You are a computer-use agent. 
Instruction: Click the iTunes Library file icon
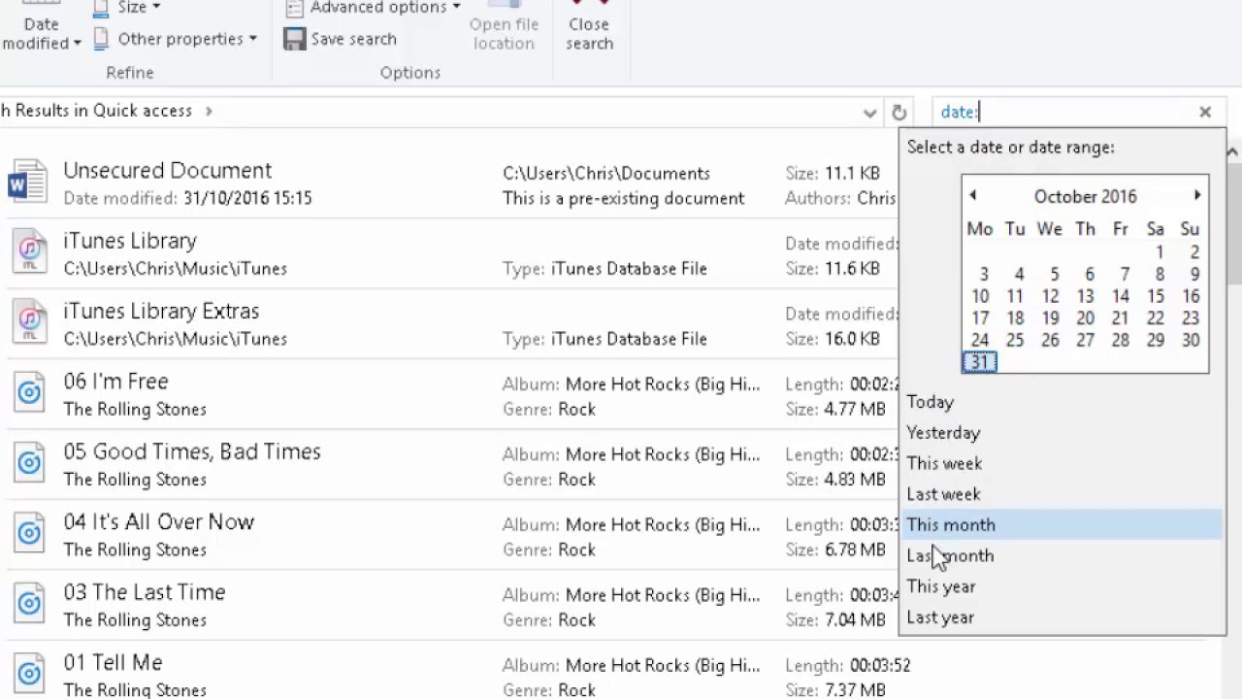click(29, 252)
